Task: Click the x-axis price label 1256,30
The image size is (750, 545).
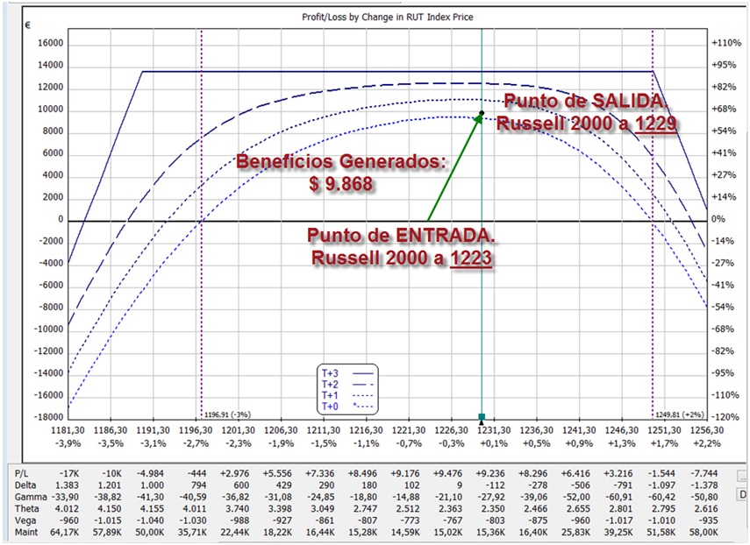Action: (x=706, y=430)
